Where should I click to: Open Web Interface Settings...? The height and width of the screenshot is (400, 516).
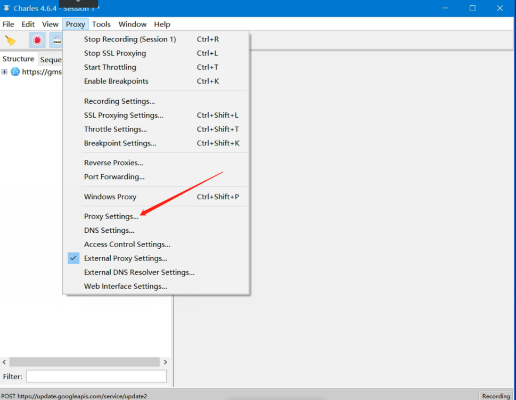(155, 287)
